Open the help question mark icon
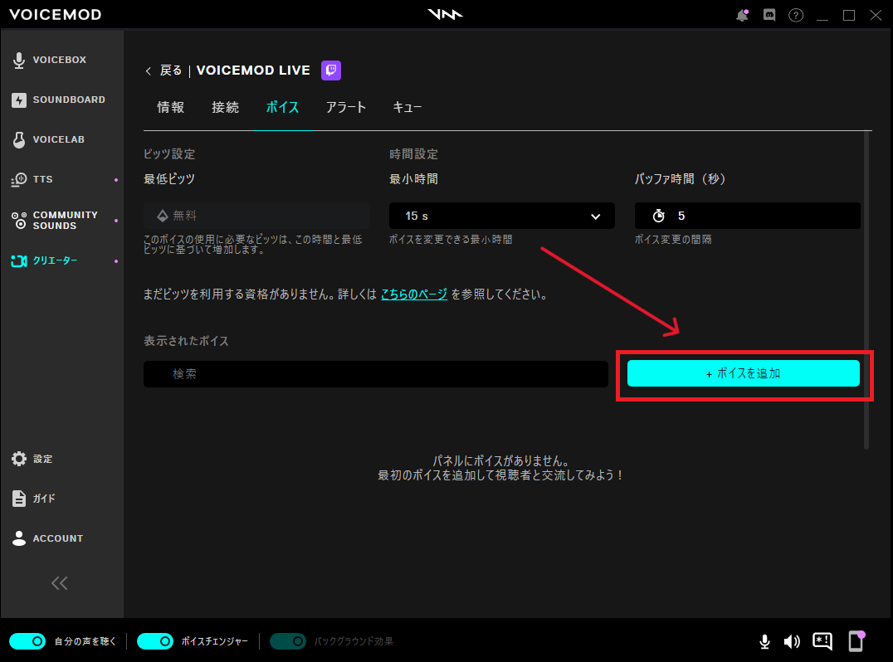893x662 pixels. coord(796,15)
